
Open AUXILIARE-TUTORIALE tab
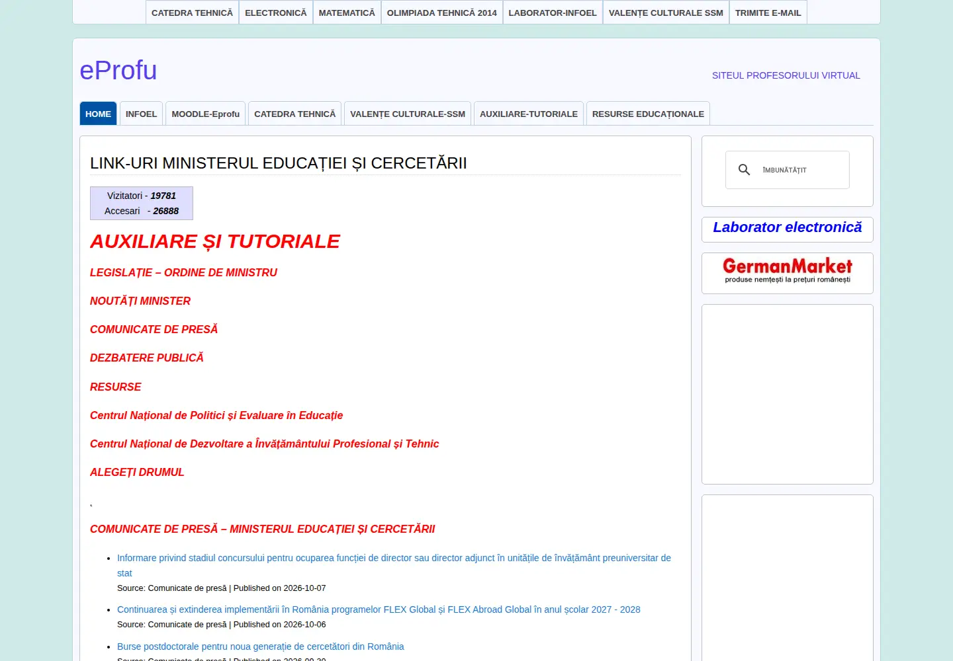coord(529,114)
